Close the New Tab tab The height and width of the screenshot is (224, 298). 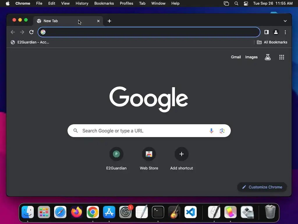98,21
